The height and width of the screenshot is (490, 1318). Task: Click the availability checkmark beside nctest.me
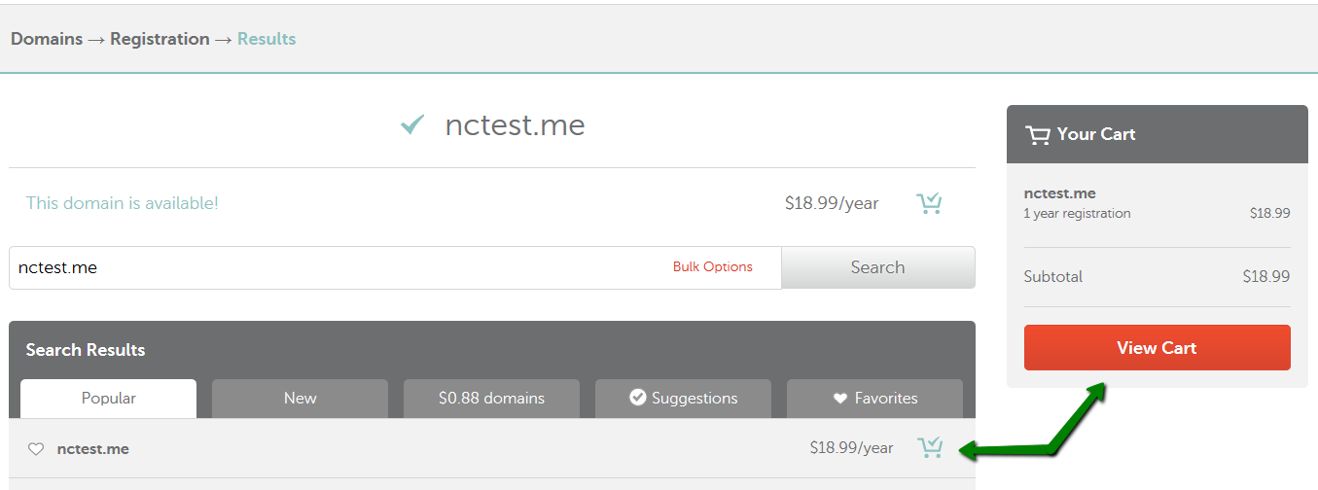(x=413, y=124)
